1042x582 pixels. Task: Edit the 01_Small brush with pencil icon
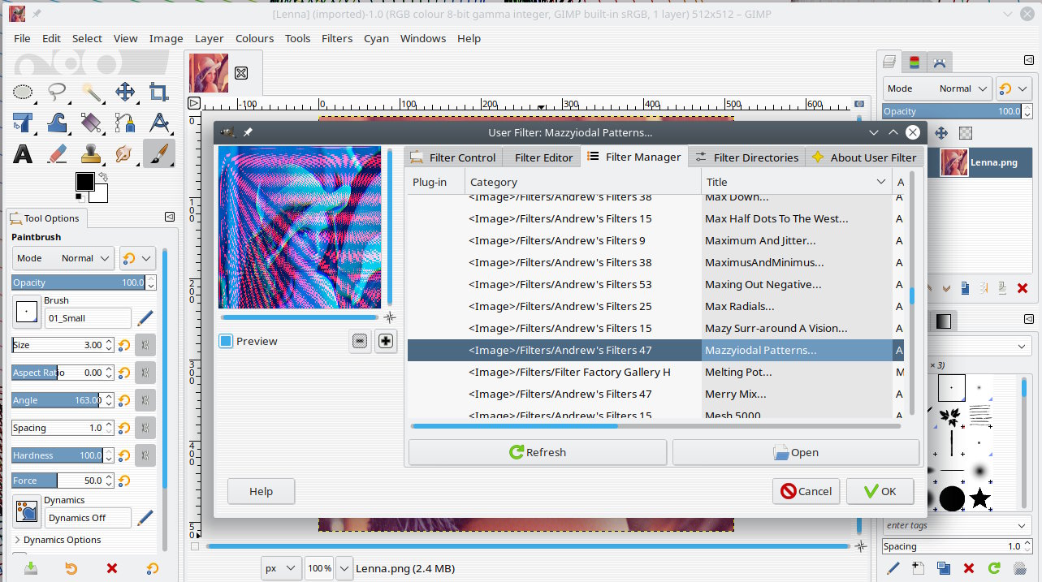145,318
